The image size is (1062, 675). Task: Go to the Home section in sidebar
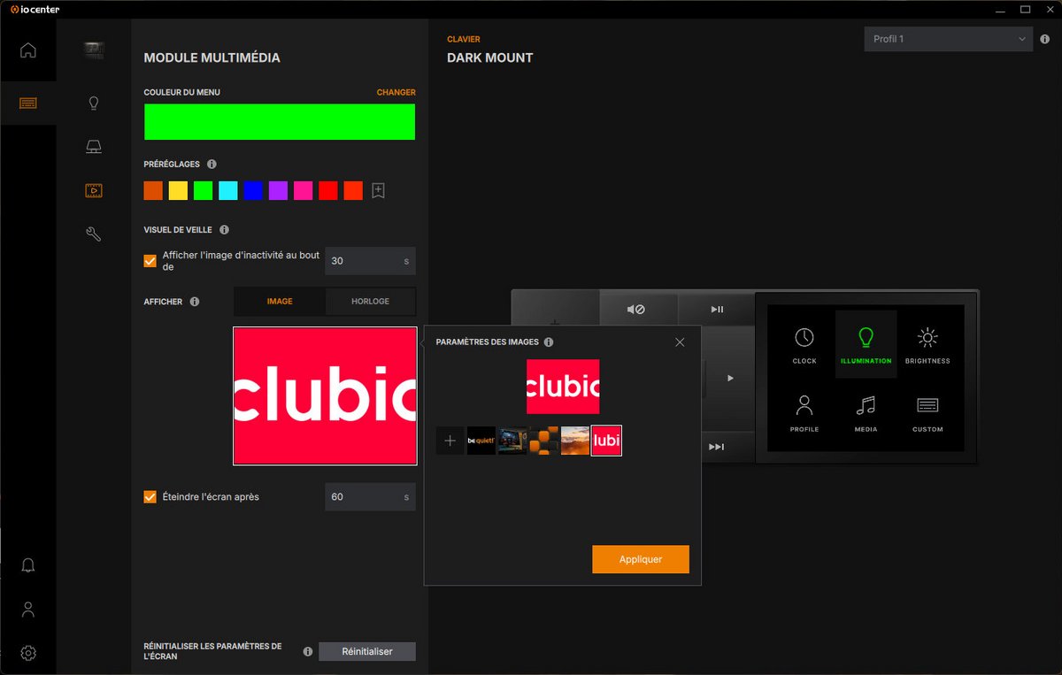coord(28,50)
